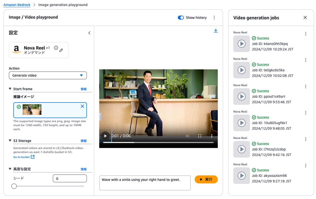Image resolution: width=316 pixels, height=199 pixels.
Task: Open options menu for job 10u805ugfdx1
Action: coord(306,113)
